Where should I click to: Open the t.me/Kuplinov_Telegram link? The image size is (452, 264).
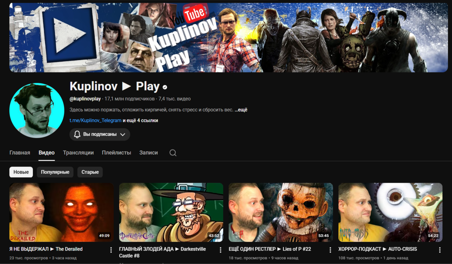tap(95, 120)
